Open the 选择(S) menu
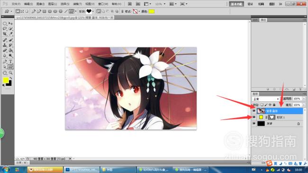This screenshot has width=308, height=173. [x=65, y=4]
